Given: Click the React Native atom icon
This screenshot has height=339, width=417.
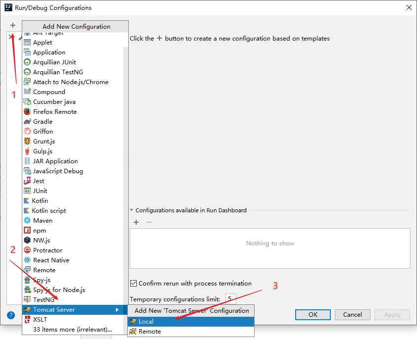Looking at the screenshot, I should pos(27,260).
